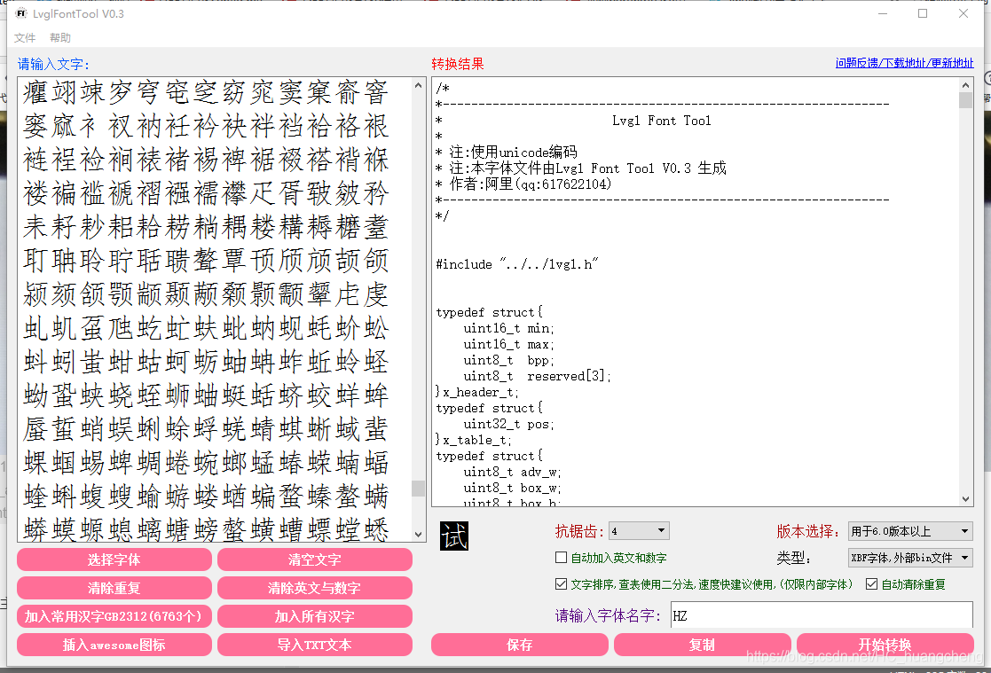The width and height of the screenshot is (991, 673).
Task: Click 清空文字 button
Action: [x=315, y=560]
